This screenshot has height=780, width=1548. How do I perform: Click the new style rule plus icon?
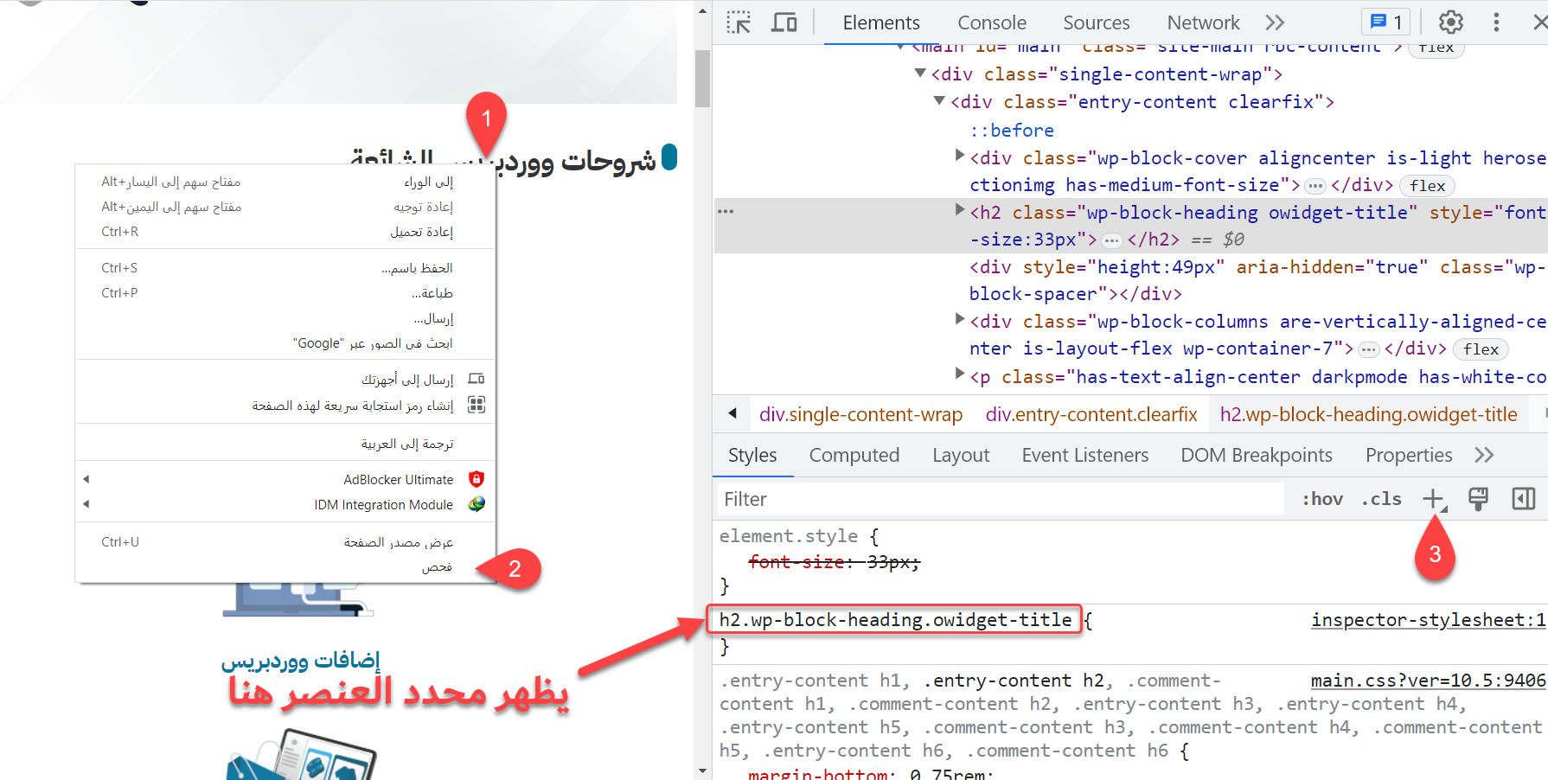[x=1434, y=499]
